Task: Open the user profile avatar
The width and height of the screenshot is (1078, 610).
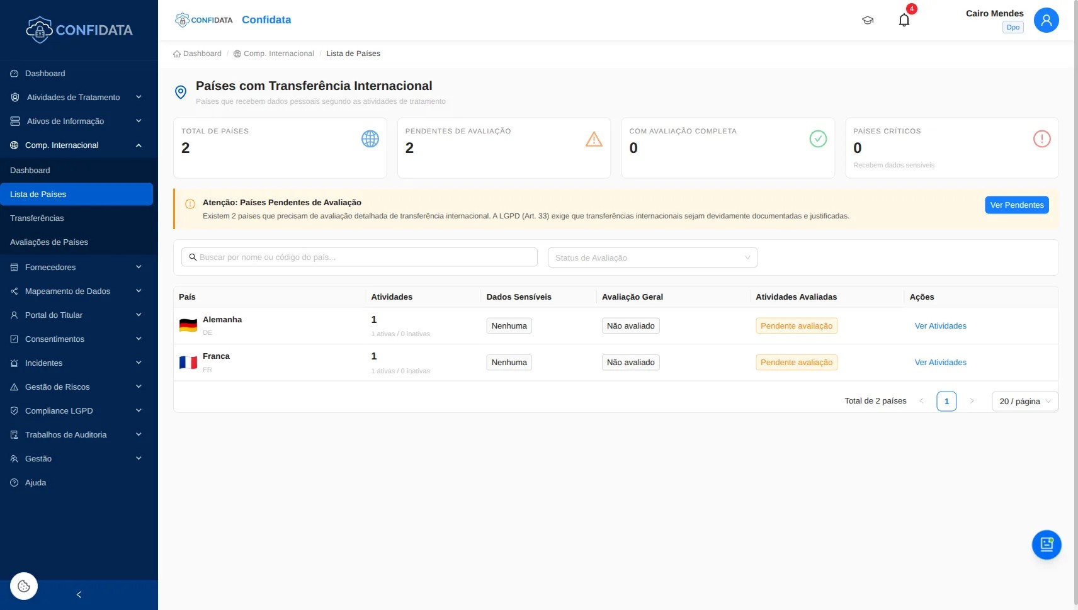Action: pos(1045,20)
